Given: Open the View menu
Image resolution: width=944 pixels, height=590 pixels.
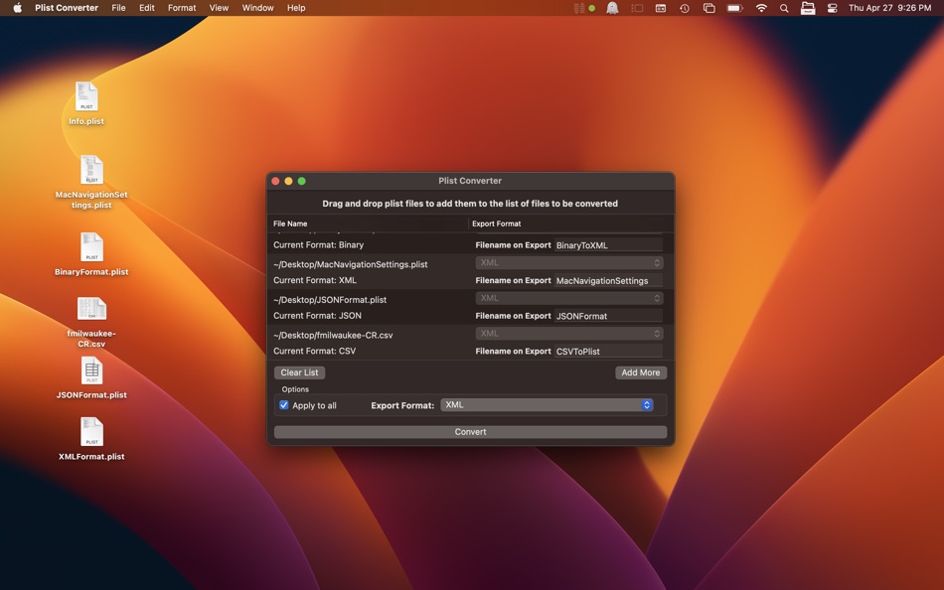Looking at the screenshot, I should [x=219, y=8].
